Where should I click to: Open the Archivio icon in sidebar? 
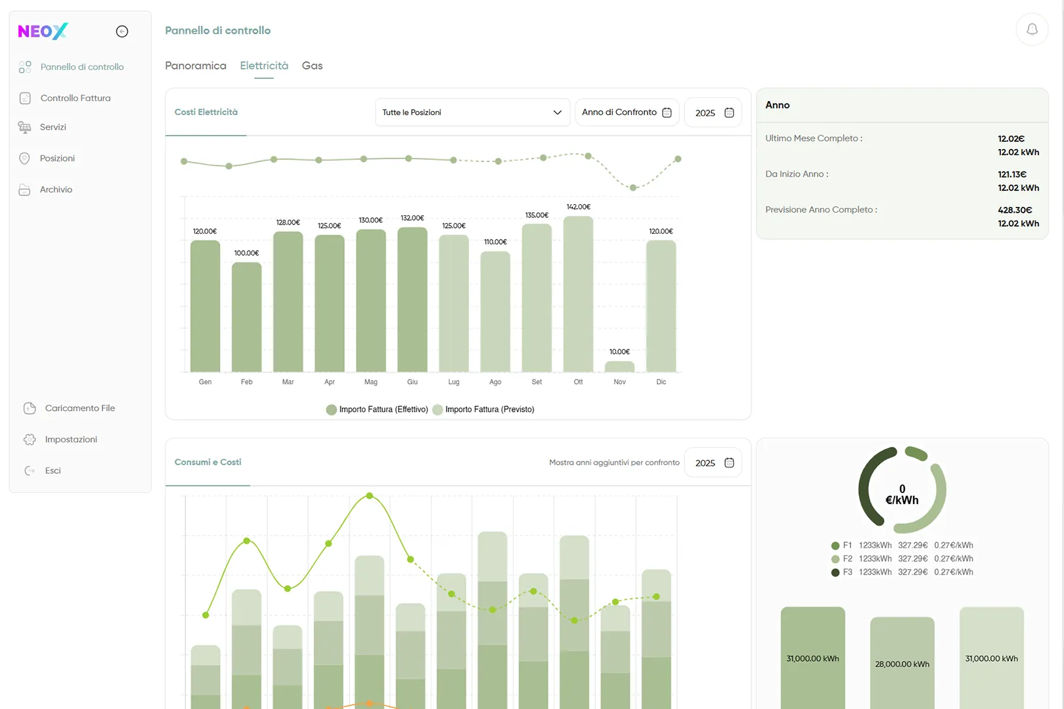(x=25, y=190)
